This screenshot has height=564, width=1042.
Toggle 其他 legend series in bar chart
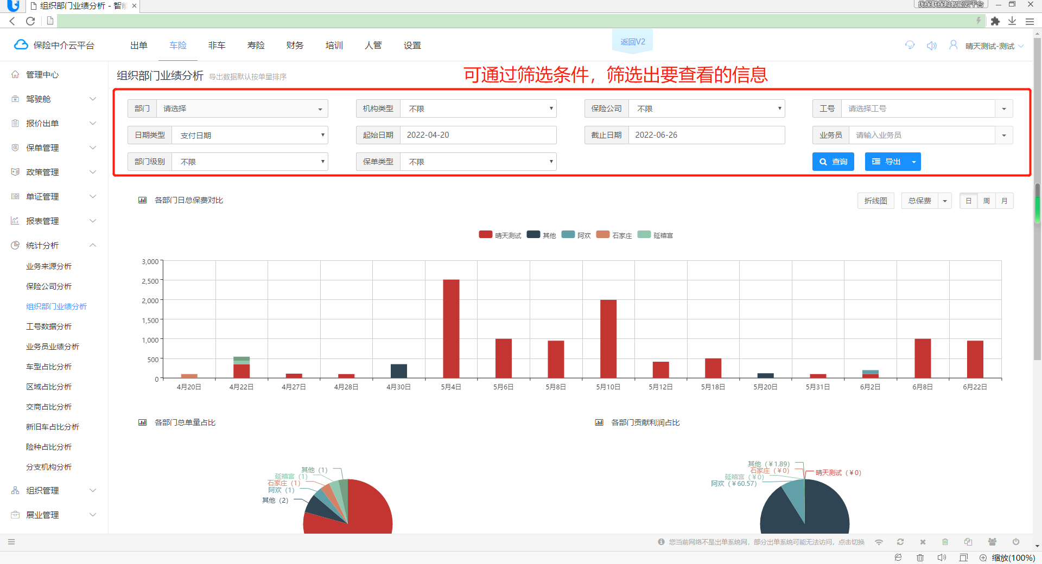(x=542, y=235)
